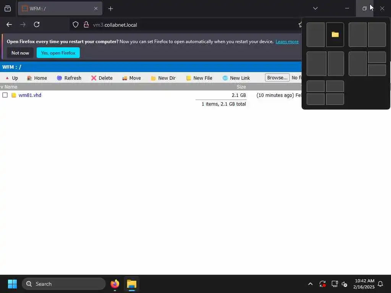Expand the list all tabs chevron
The width and height of the screenshot is (391, 293).
pyautogui.click(x=315, y=8)
